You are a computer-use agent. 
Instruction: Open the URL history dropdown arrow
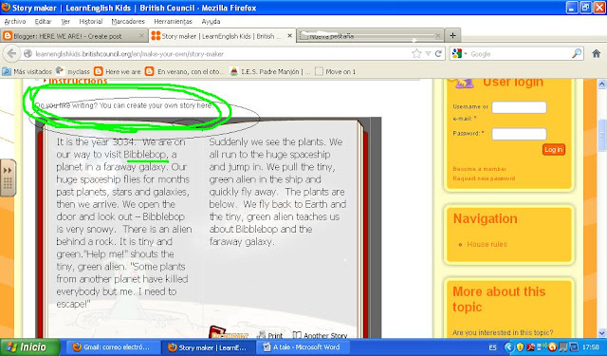pyautogui.click(x=428, y=54)
